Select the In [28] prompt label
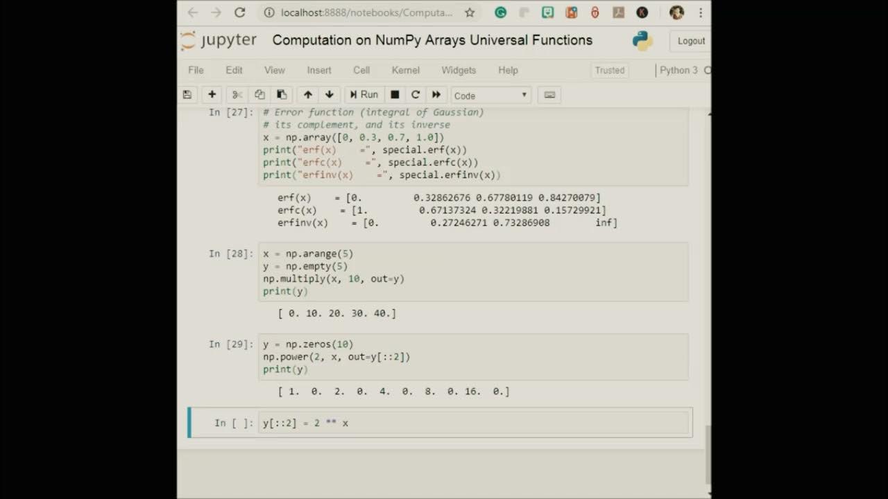Screen dimensions: 888x499 point(231,254)
